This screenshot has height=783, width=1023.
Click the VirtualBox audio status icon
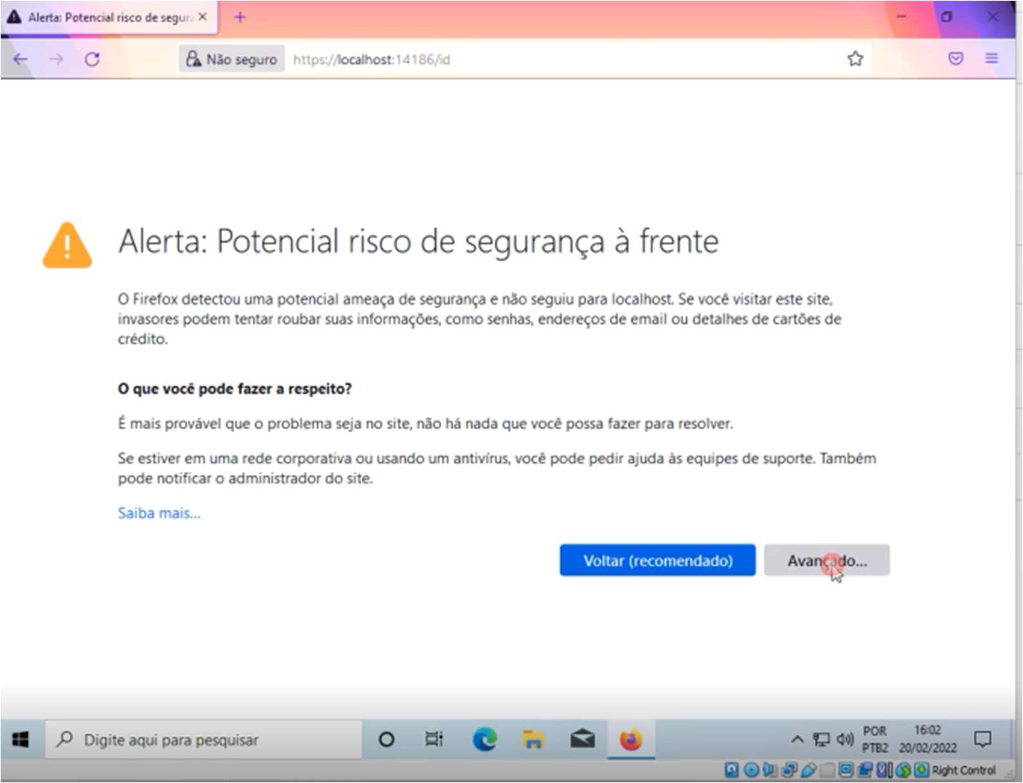(770, 770)
